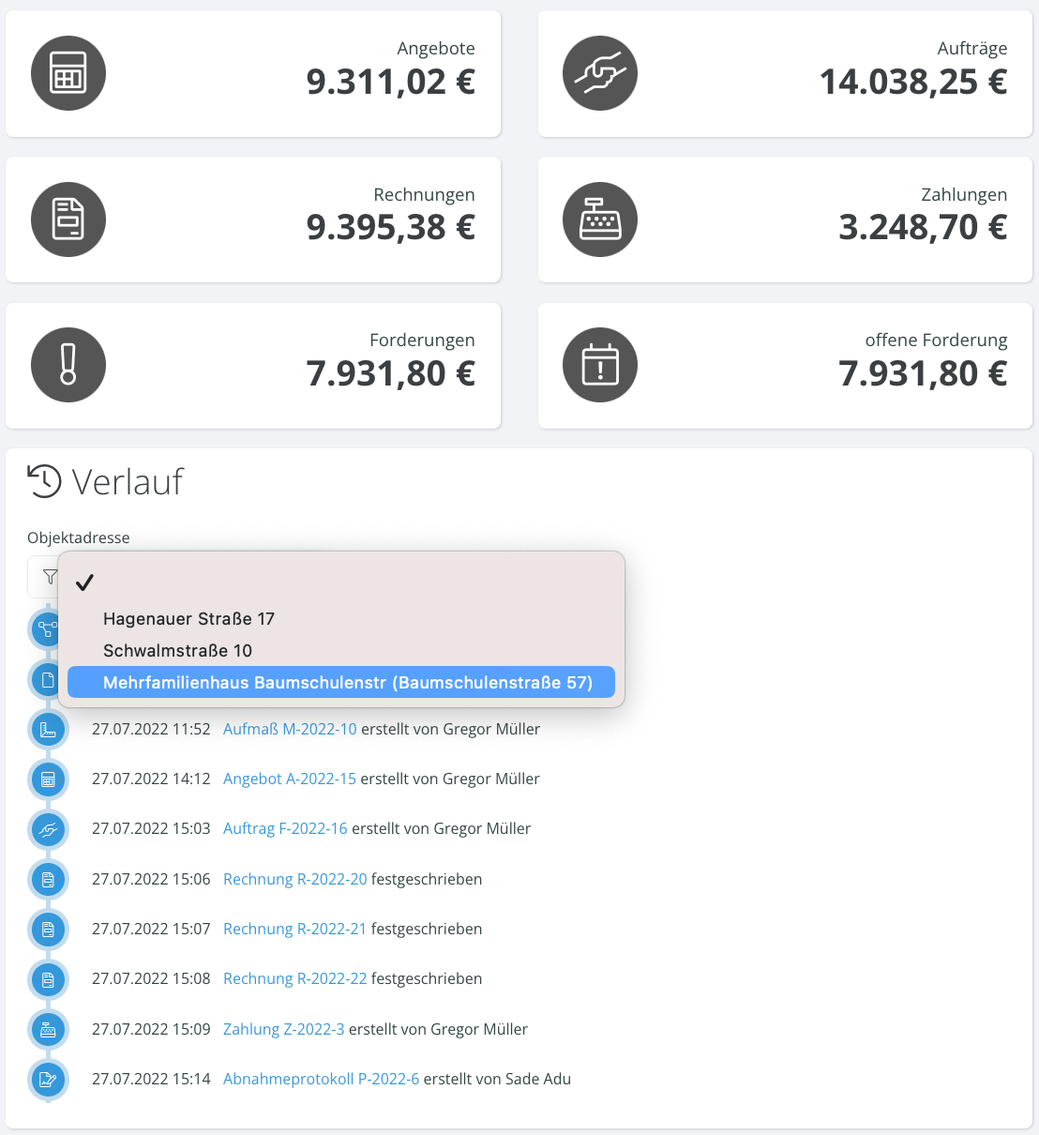The width and height of the screenshot is (1039, 1135).
Task: Click the offene Forderung calendar icon
Action: coord(600,365)
